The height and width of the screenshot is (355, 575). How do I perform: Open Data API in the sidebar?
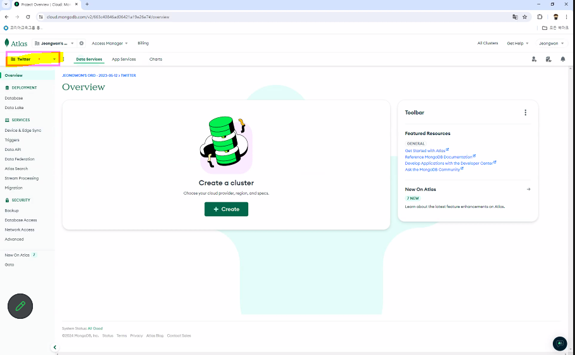[13, 150]
